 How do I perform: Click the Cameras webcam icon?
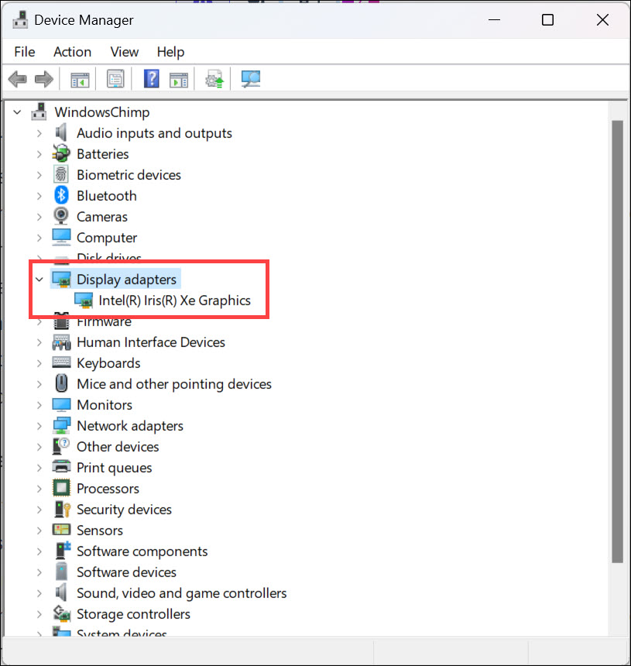[61, 216]
